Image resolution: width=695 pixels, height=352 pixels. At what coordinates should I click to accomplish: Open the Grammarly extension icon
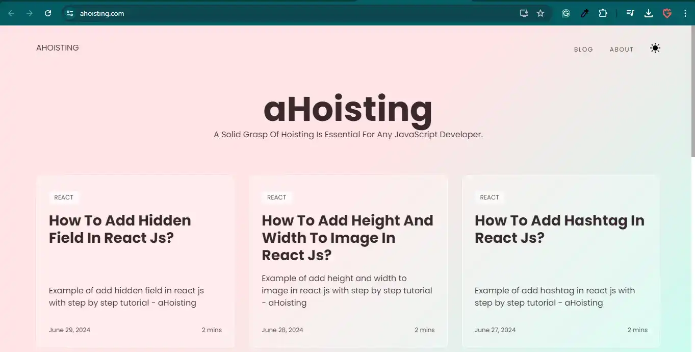[565, 13]
